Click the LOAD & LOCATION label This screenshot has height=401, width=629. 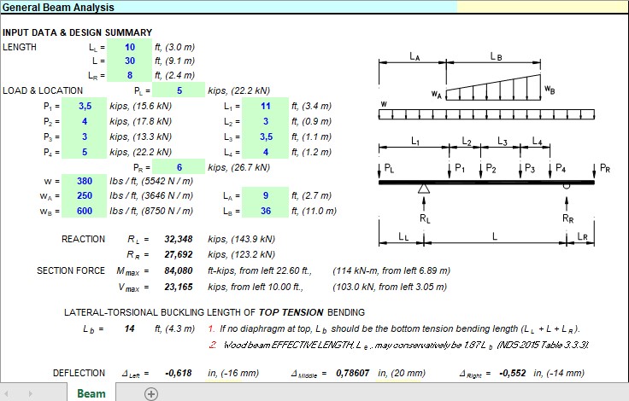click(x=43, y=90)
